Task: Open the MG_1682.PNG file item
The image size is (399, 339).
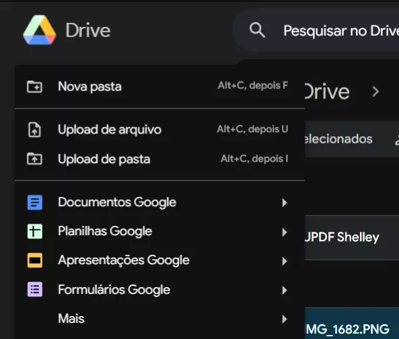Action: [352, 323]
